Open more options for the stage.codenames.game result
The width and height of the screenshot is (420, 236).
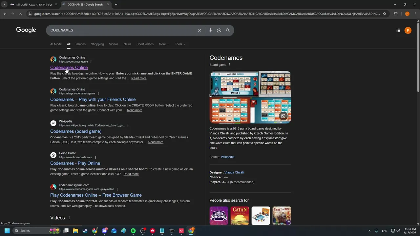pos(98,93)
